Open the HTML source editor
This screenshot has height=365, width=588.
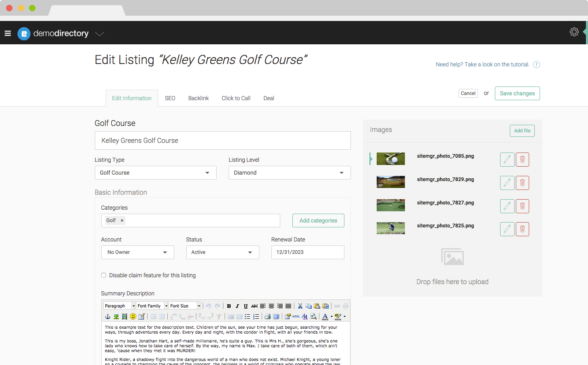[296, 316]
